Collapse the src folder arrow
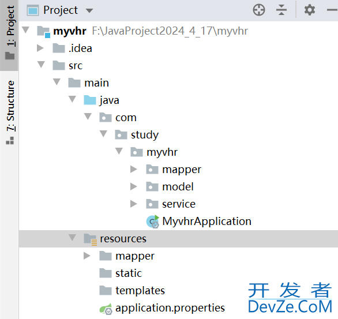The image size is (338, 319). [x=41, y=65]
